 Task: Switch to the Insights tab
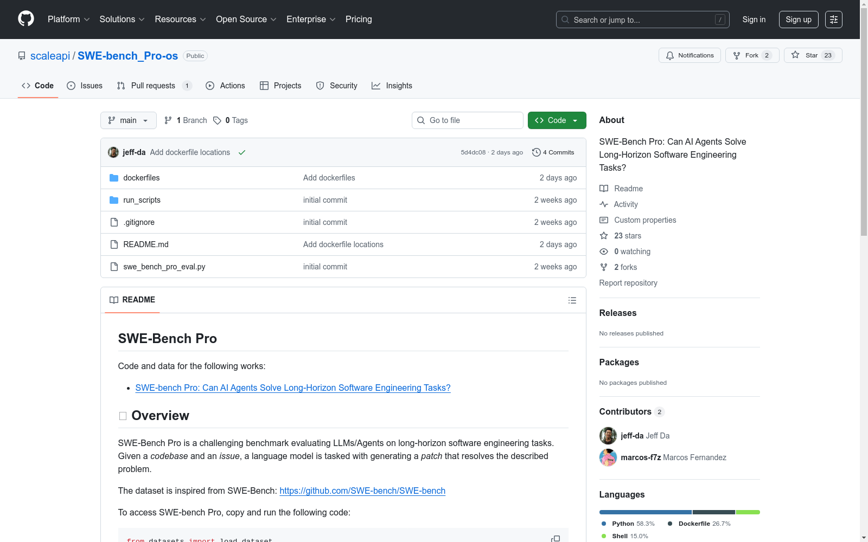point(392,86)
